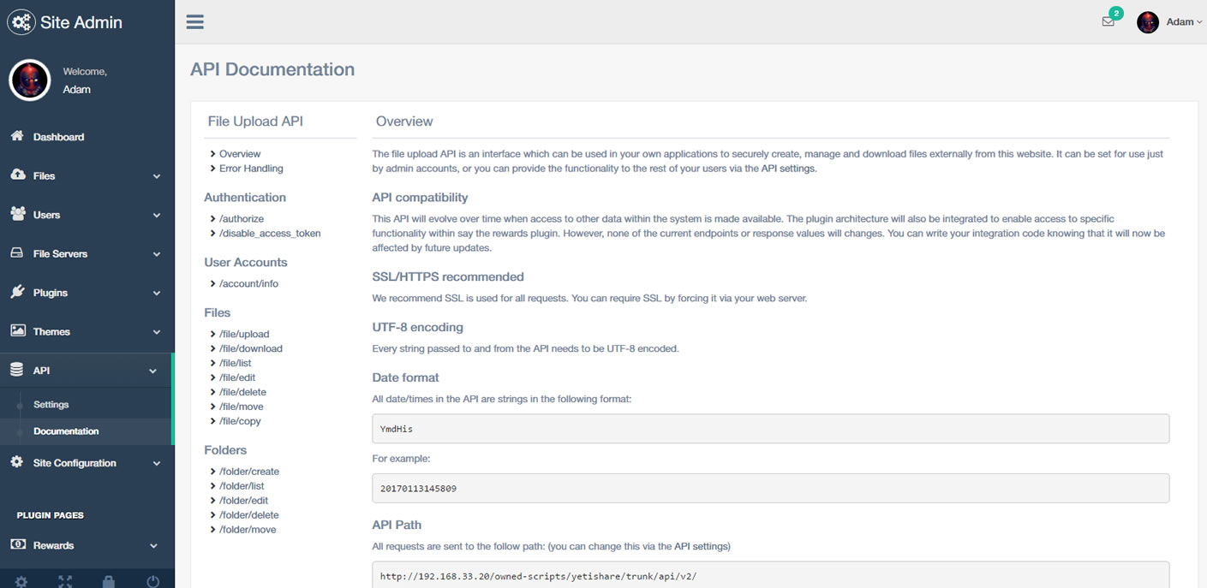The image size is (1207, 588).
Task: Click the 20170113145809 example code box
Action: 771,488
